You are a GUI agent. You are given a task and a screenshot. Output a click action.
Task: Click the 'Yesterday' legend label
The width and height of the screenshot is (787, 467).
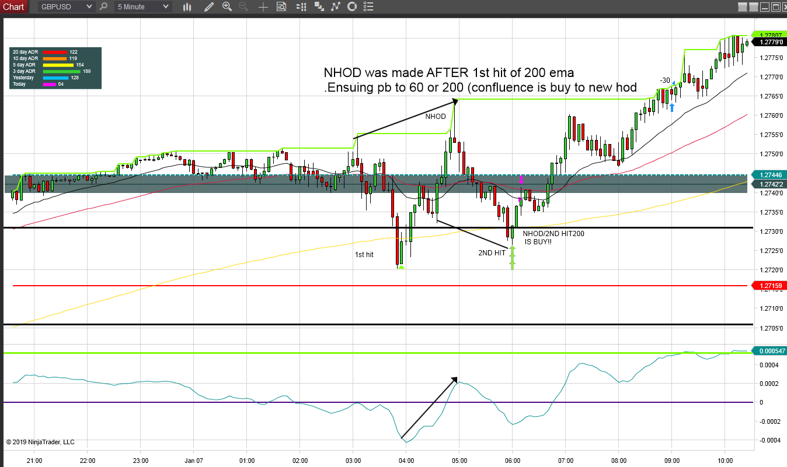click(x=23, y=78)
